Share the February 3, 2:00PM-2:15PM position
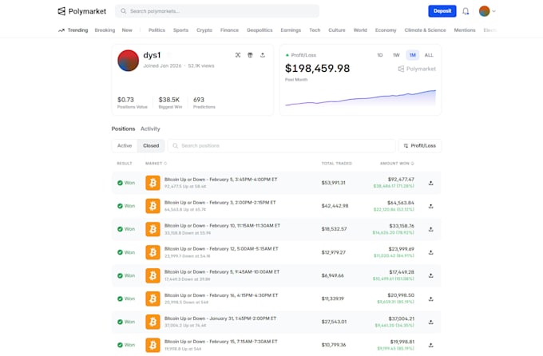The image size is (543, 356). point(430,206)
